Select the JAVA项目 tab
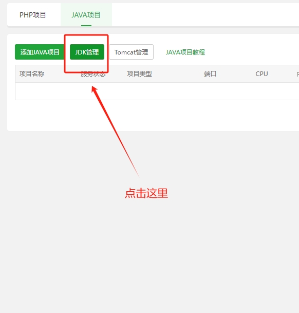This screenshot has width=299, height=313. (x=86, y=15)
